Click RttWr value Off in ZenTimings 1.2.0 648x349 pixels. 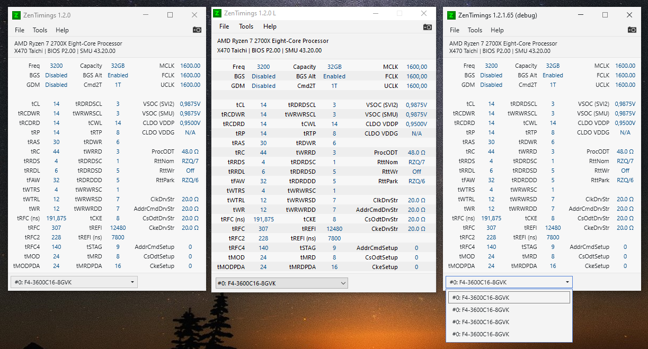coord(190,171)
